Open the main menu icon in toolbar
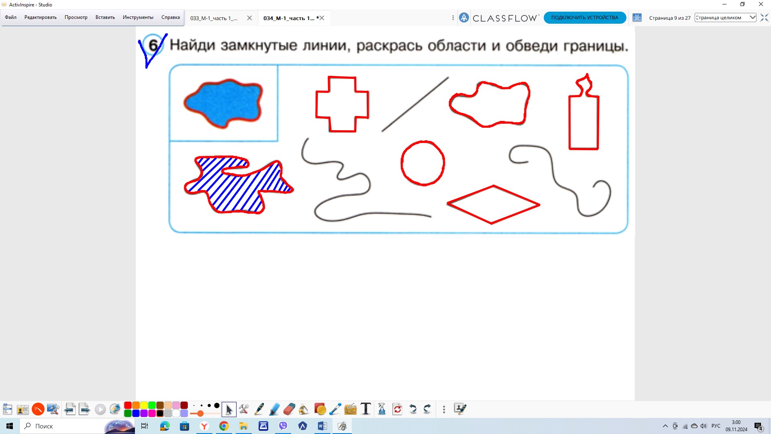Viewport: 771px width, 434px height. [x=8, y=409]
